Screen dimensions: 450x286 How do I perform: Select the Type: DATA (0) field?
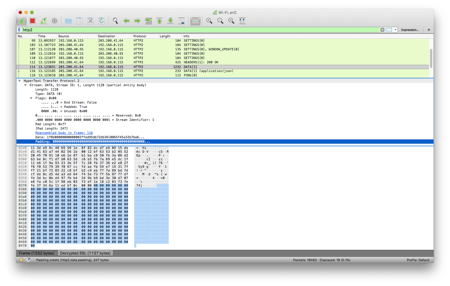49,94
